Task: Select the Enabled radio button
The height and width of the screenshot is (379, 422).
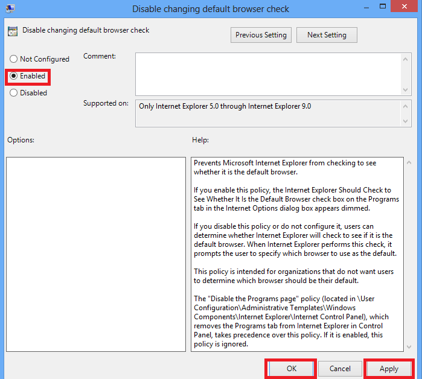Action: point(27,76)
